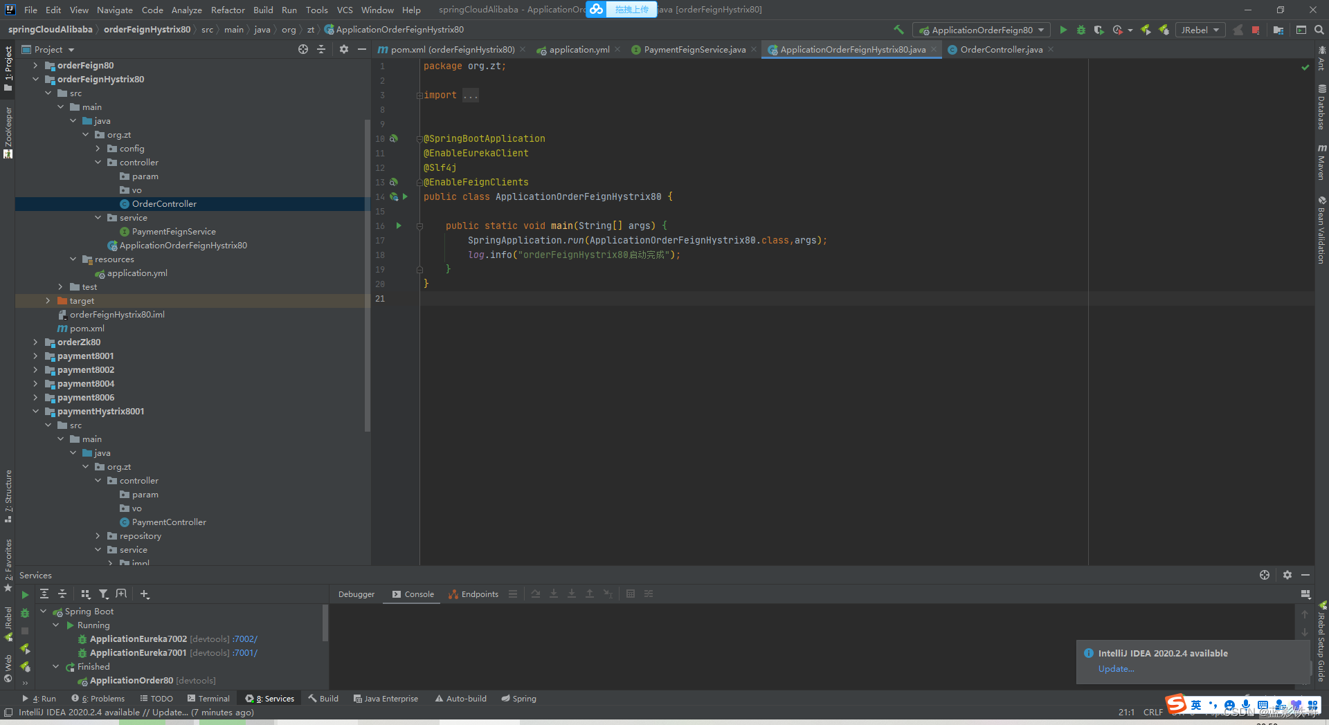The width and height of the screenshot is (1329, 725).
Task: Switch to the OrderController.java editor tab
Action: 1001,49
